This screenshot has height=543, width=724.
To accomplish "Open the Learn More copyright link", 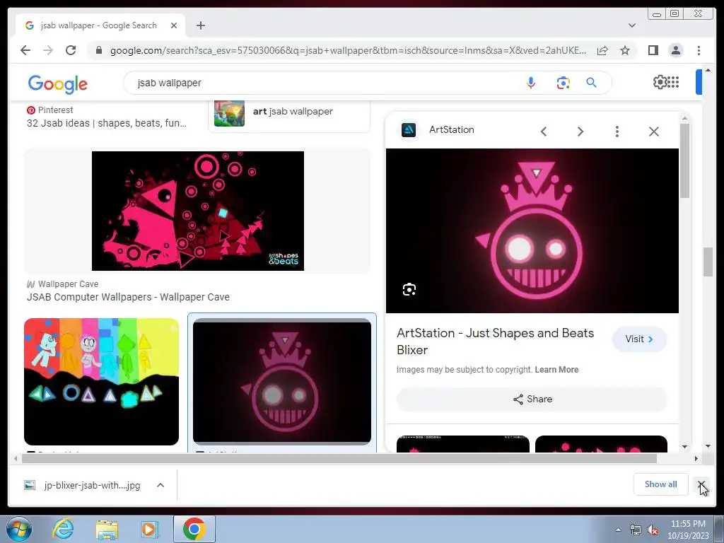I will pyautogui.click(x=556, y=369).
